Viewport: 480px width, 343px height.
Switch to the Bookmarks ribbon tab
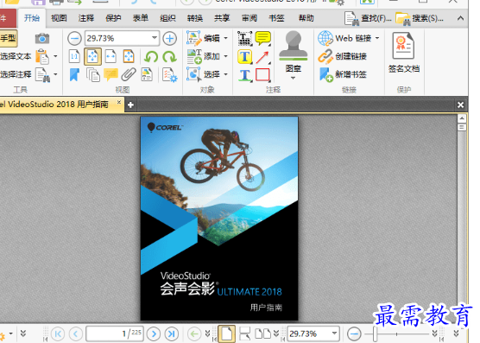pyautogui.click(x=276, y=18)
